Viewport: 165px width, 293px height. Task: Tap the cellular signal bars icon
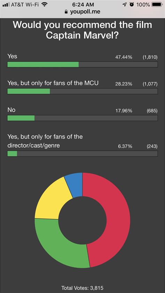(x=6, y=5)
